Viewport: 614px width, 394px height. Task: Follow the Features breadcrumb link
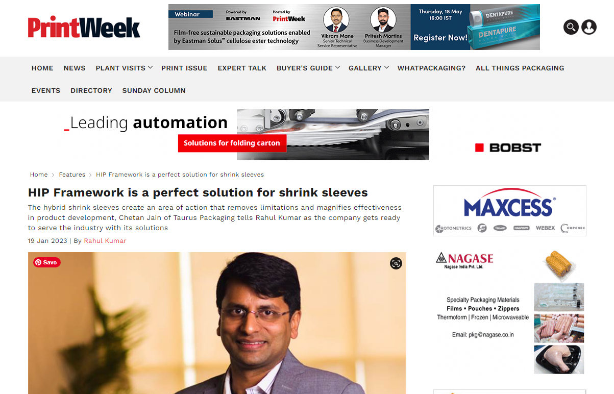72,175
